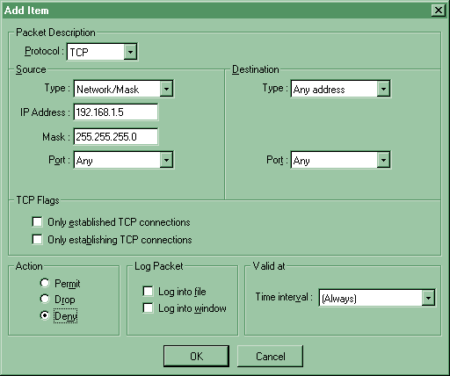Open the Destination Port dropdown arrow
Viewport: 450px width, 376px height.
click(x=383, y=160)
